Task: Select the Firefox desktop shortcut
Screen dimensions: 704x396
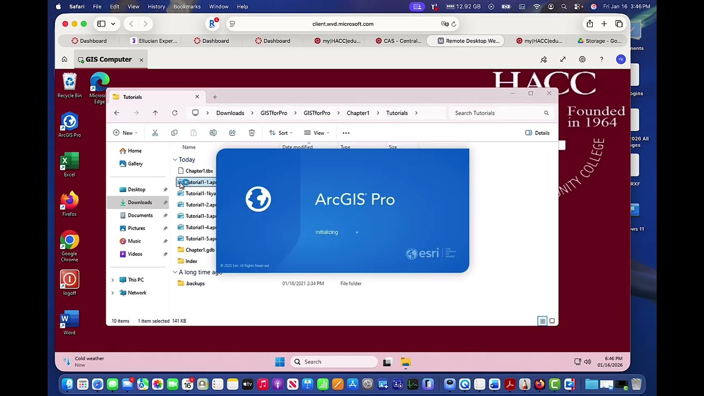Action: click(69, 204)
